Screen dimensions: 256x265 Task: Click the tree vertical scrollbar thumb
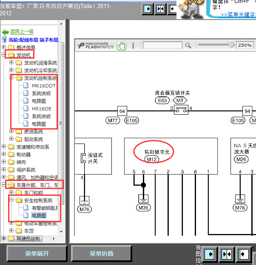pos(61,123)
